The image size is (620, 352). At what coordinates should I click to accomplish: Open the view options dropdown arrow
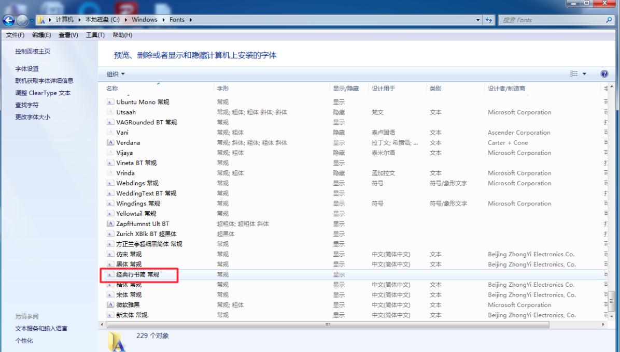[x=584, y=74]
